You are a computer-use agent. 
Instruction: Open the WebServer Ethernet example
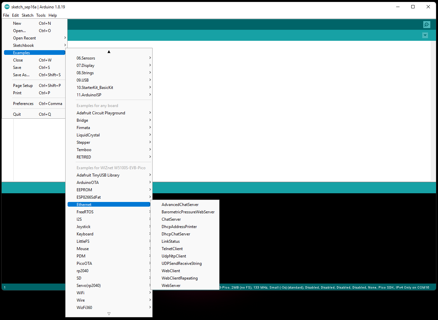point(171,285)
